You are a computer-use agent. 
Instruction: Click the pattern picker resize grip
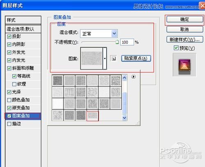tap(138, 123)
